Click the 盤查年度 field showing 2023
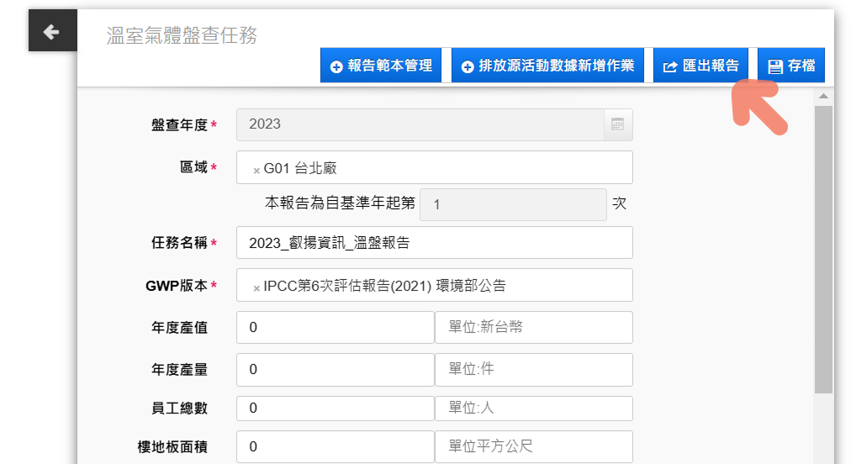Viewport: 856px width, 464px height. [419, 124]
